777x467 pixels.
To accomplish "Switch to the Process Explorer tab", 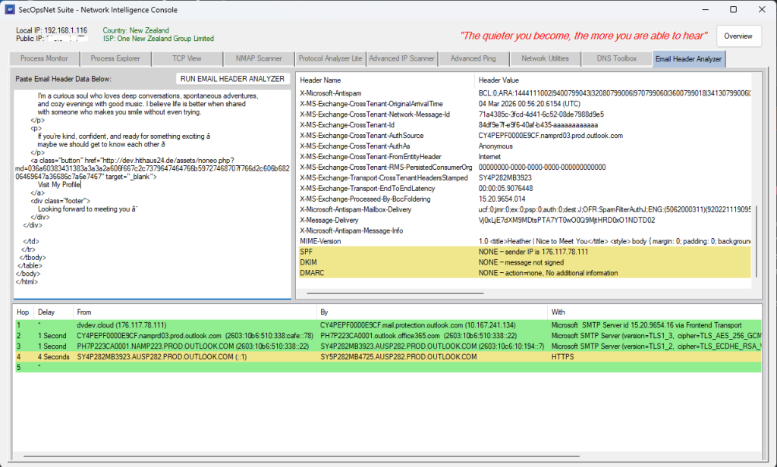I will pyautogui.click(x=116, y=58).
